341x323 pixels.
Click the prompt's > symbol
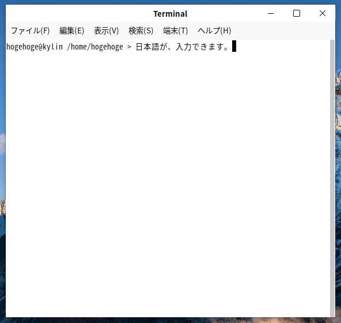(x=129, y=47)
